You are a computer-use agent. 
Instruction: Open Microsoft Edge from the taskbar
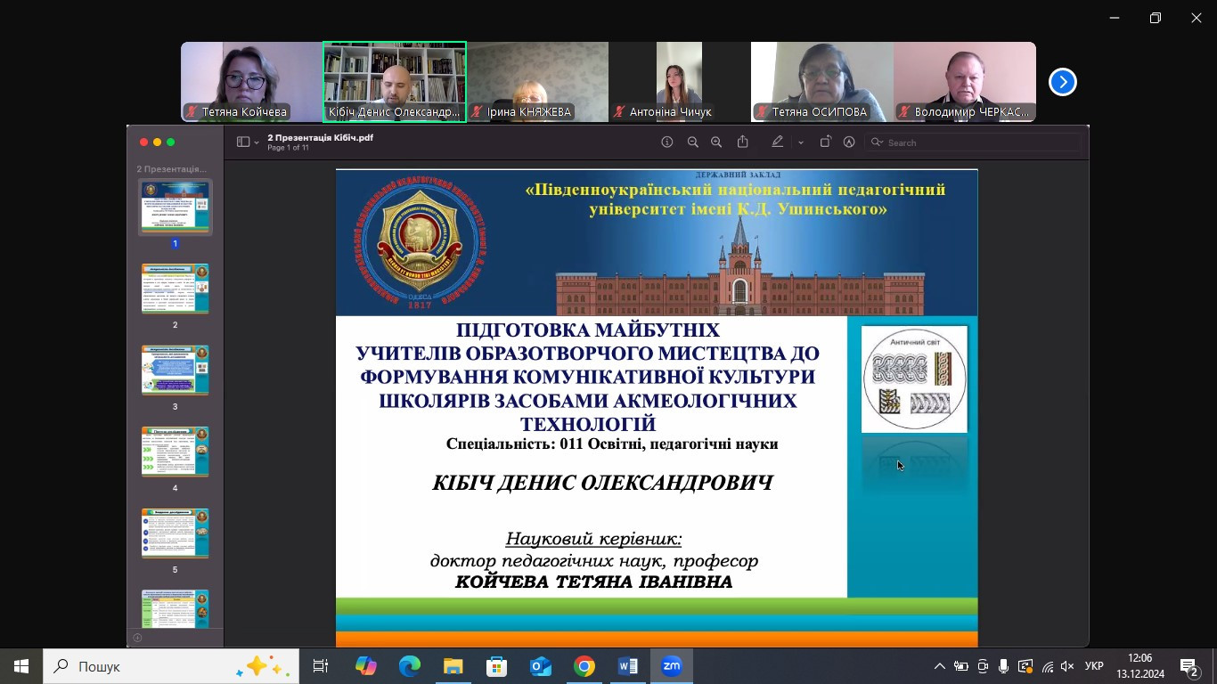pos(409,666)
